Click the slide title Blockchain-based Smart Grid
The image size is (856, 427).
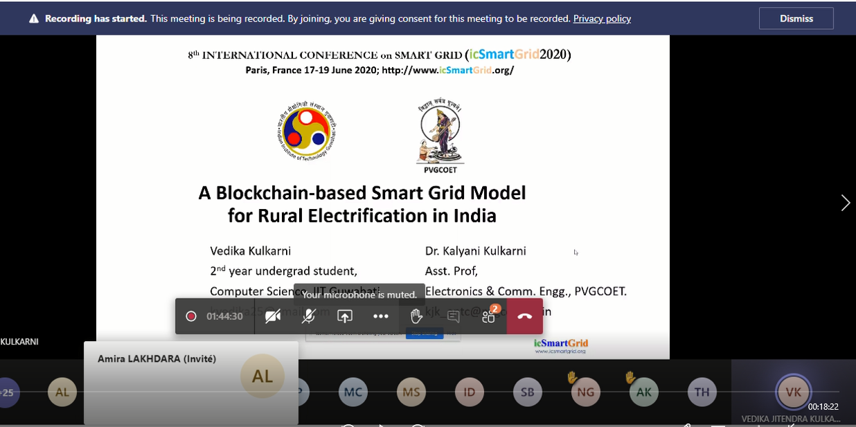point(362,203)
